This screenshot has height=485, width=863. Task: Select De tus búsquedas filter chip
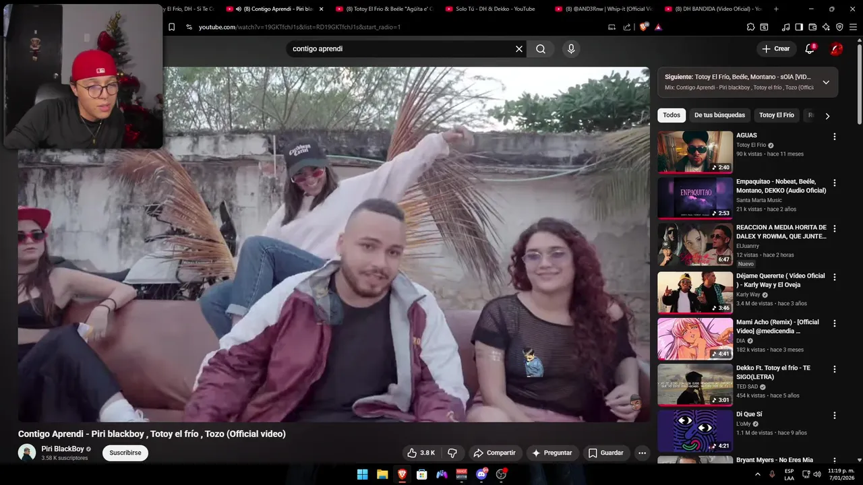click(719, 115)
